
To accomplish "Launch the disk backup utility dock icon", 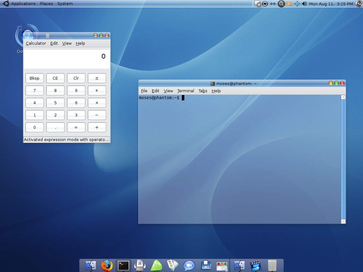I will [140, 265].
